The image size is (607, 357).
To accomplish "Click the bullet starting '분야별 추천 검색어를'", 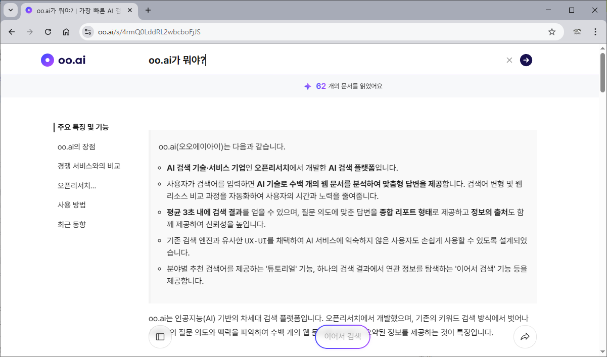I will pos(347,275).
